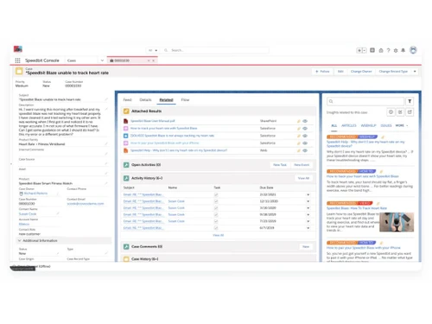Open the MORE insight filter dropdown

402,125
